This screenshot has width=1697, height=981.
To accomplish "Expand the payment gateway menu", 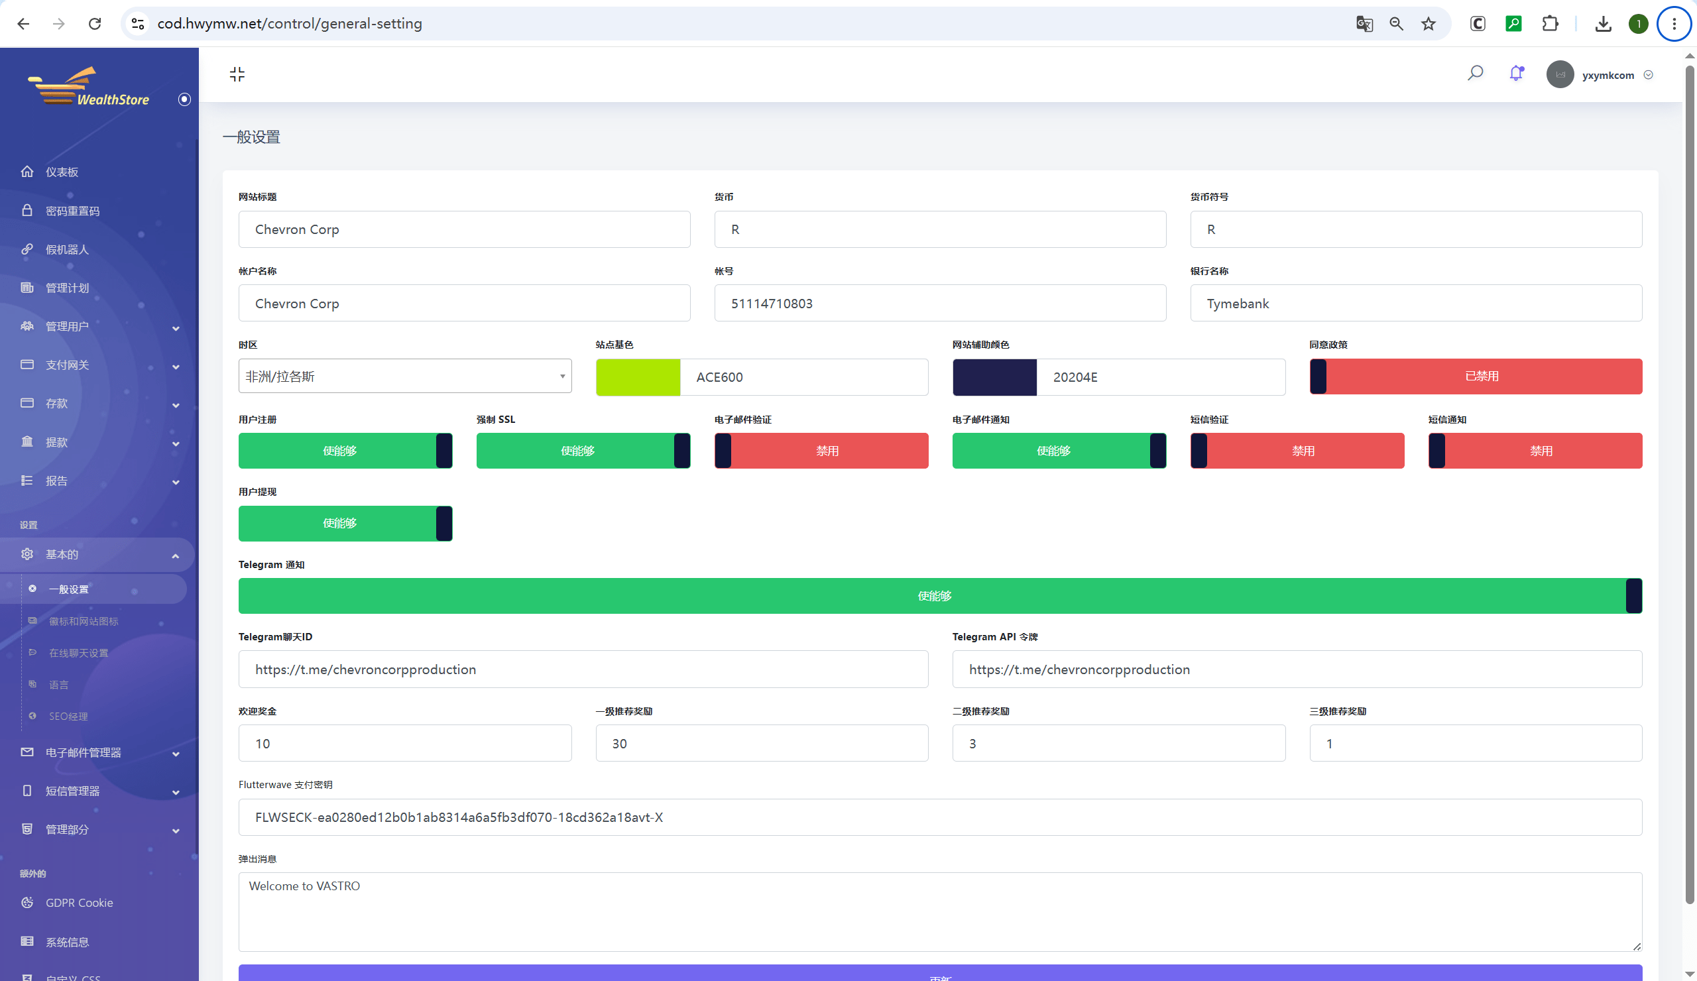I will [99, 365].
